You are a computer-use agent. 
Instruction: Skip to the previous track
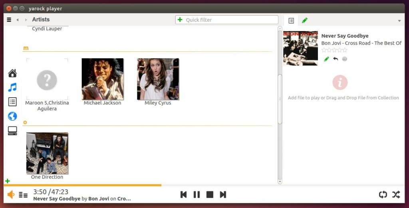(183, 194)
